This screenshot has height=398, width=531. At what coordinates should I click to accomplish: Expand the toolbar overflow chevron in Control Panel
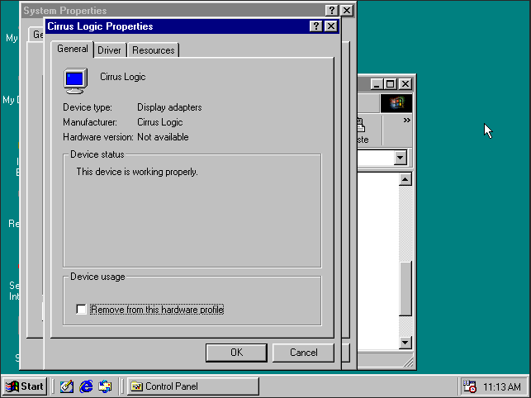pyautogui.click(x=406, y=121)
